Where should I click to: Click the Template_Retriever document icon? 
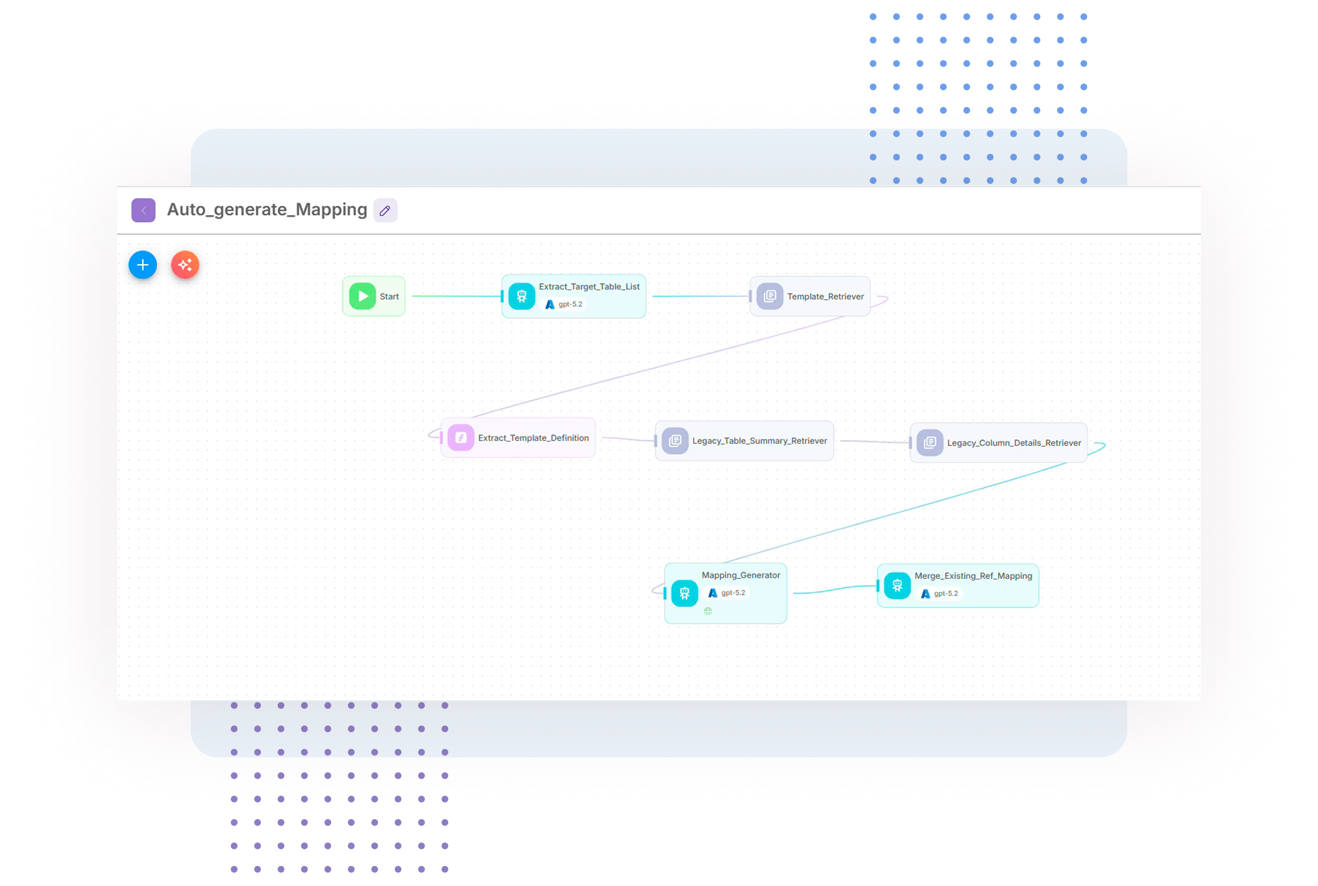click(769, 296)
